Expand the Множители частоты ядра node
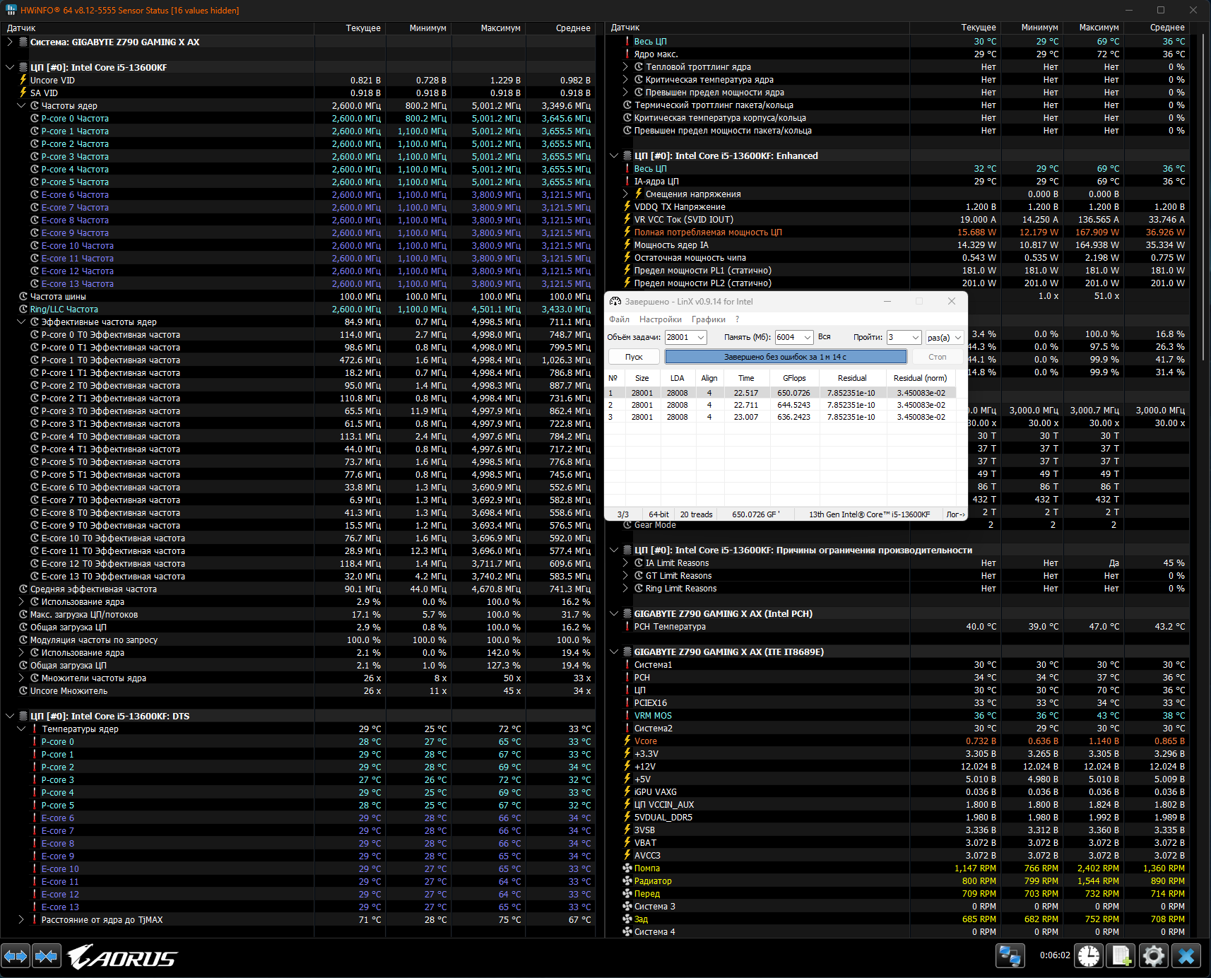1211x978 pixels. (x=21, y=678)
